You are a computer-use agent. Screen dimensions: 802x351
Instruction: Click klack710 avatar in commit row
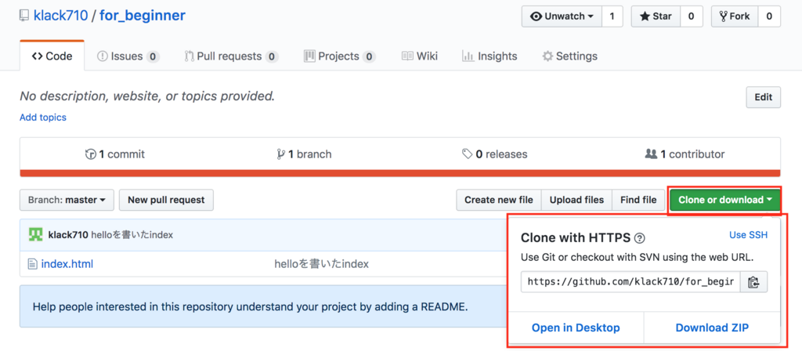click(x=36, y=234)
